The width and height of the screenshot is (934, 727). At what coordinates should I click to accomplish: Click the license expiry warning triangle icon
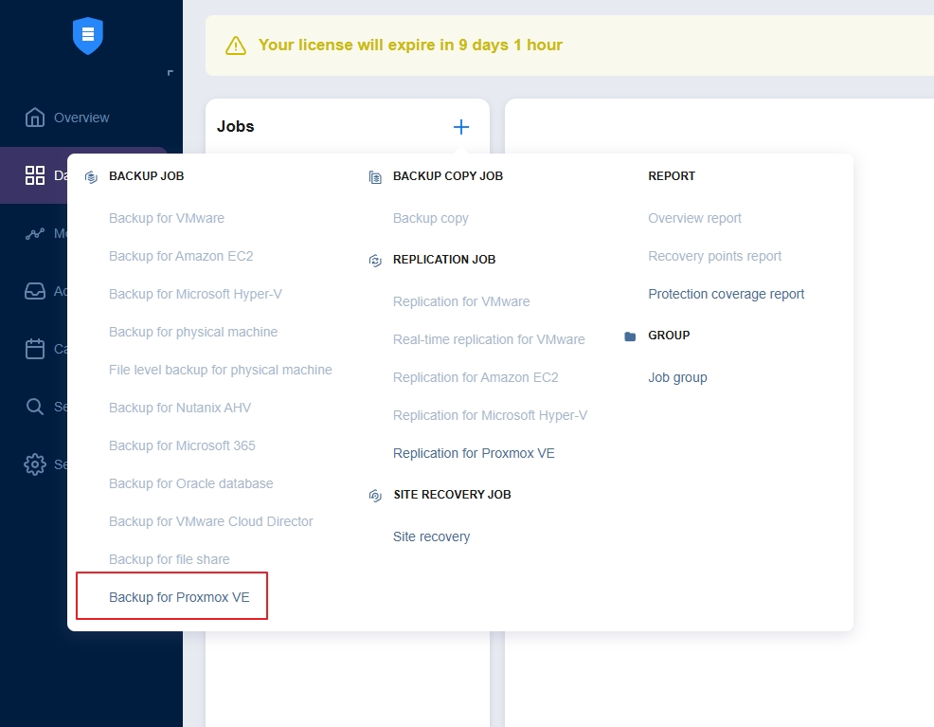[x=236, y=45]
